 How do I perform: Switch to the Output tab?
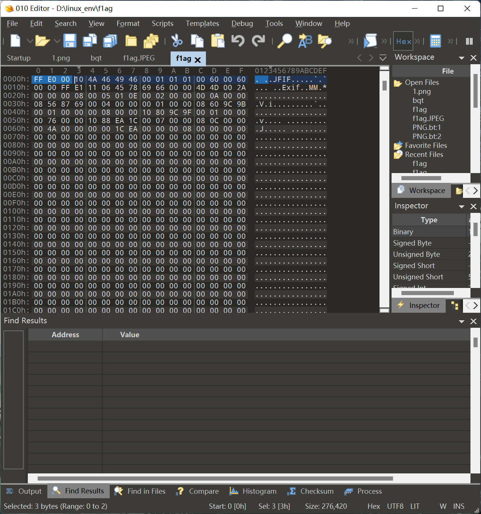pyautogui.click(x=24, y=491)
